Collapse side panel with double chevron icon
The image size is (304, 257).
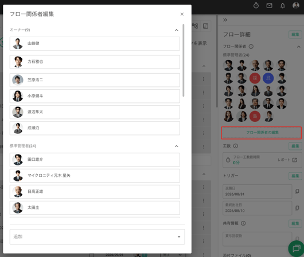225,20
